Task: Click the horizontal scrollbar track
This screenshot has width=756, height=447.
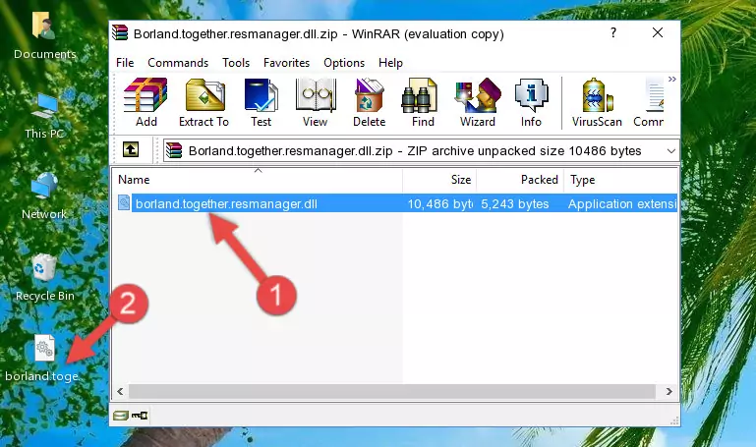Action: (x=392, y=391)
